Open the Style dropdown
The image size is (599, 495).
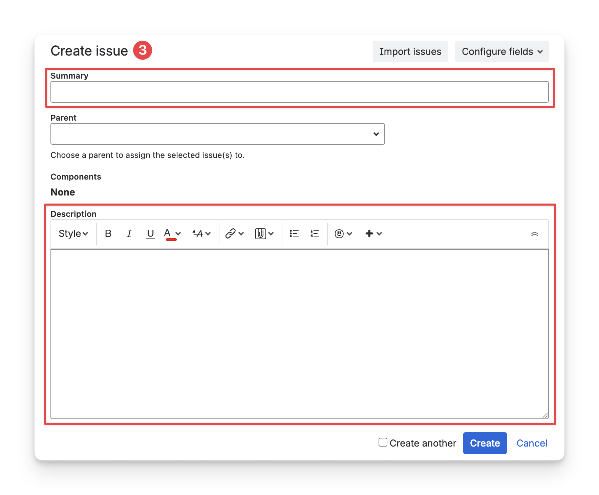coord(73,233)
